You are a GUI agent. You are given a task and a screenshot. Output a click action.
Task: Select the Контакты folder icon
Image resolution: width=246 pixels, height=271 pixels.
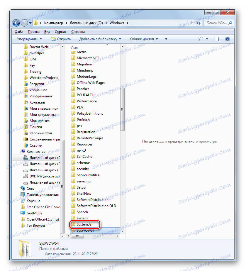click(26, 102)
